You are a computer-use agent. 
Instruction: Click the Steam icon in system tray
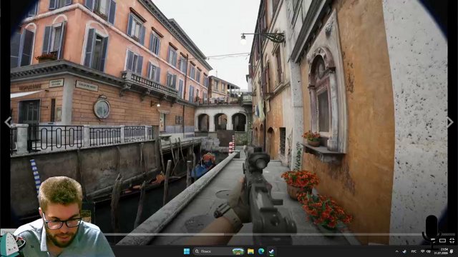pyautogui.click(x=404, y=251)
